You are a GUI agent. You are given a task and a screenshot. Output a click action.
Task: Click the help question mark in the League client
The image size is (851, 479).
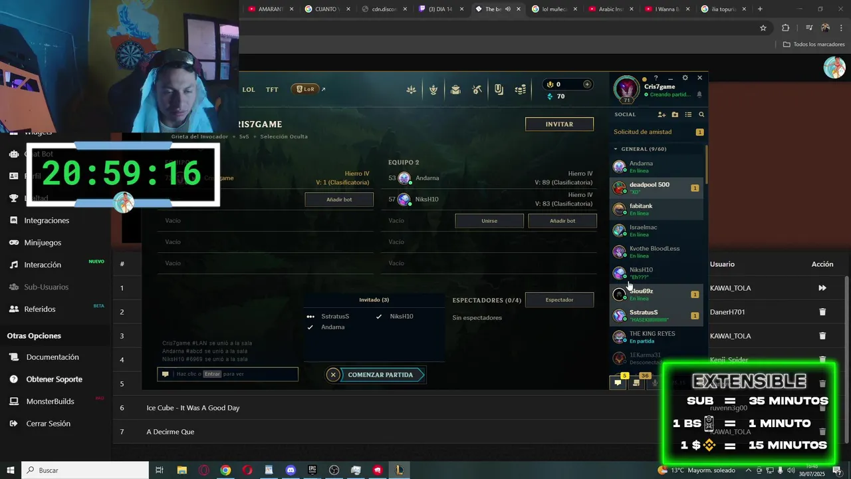pyautogui.click(x=656, y=78)
